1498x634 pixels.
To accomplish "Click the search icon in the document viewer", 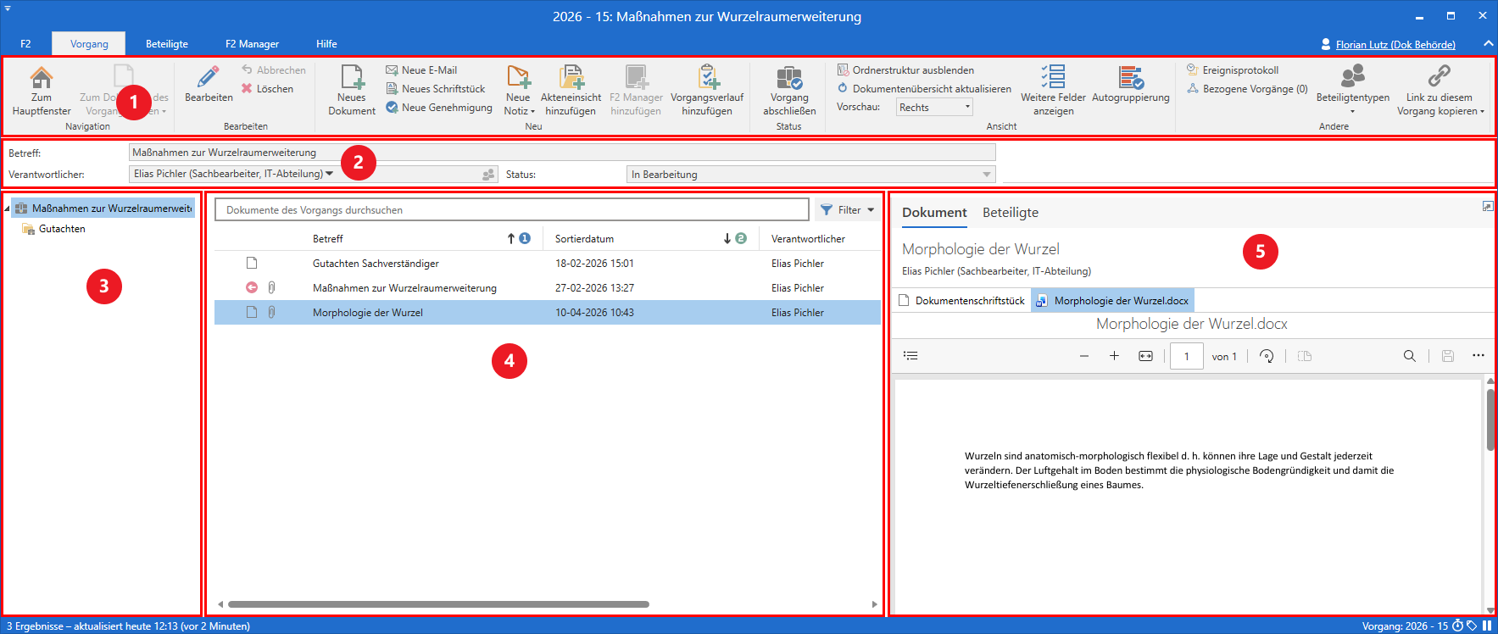I will [x=1409, y=356].
